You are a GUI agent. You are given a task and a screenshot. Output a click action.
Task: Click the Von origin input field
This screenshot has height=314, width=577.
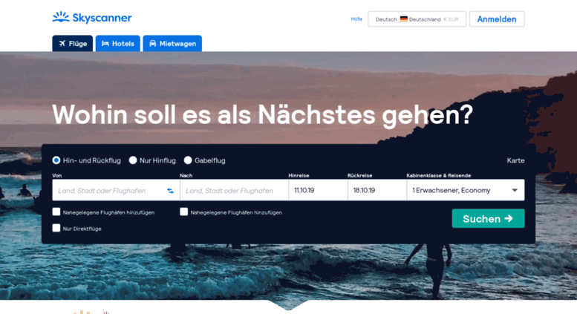[x=111, y=191]
